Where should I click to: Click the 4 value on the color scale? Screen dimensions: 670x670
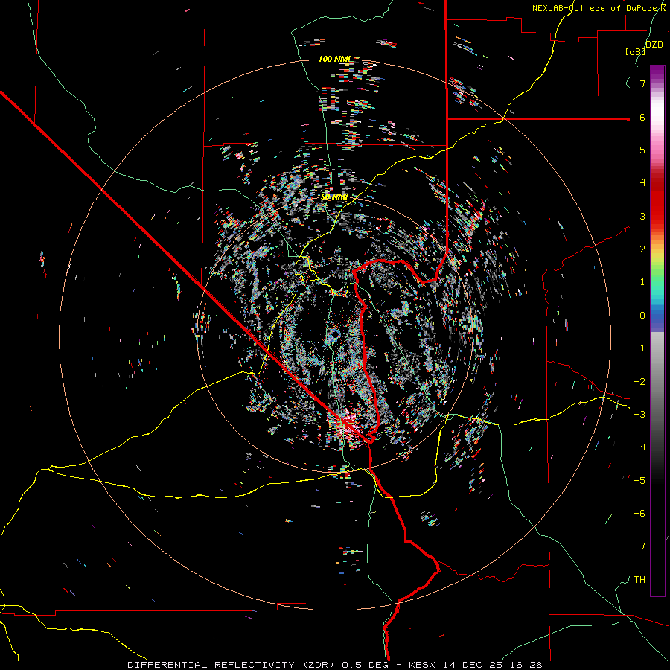(642, 183)
